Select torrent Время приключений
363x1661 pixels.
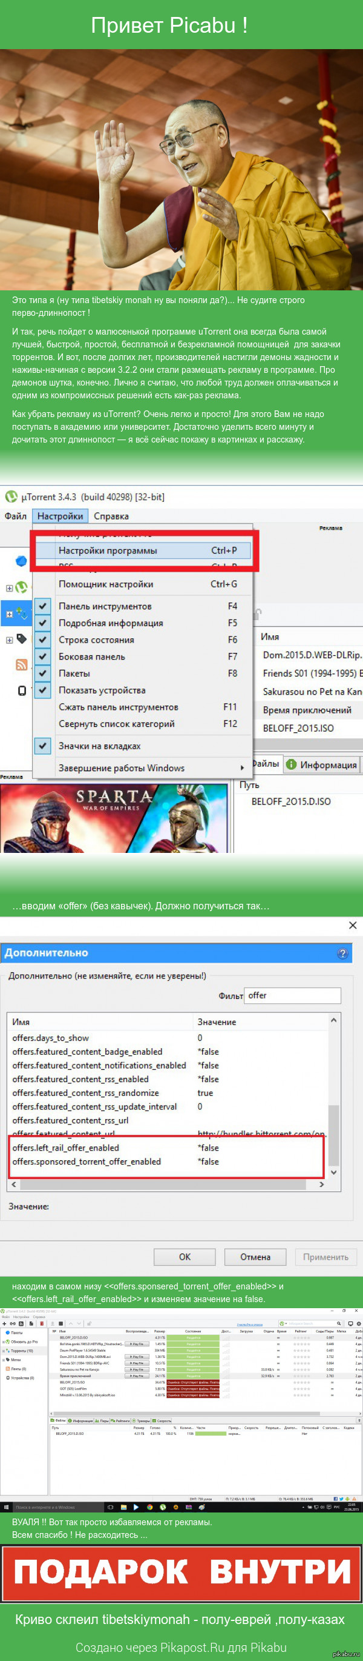tap(307, 710)
